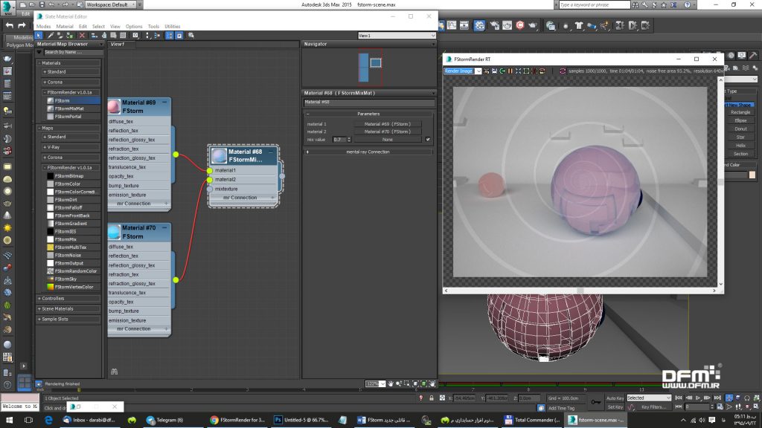
Task: Select the arrow selection tool in Slate toolbar
Action: point(39,36)
